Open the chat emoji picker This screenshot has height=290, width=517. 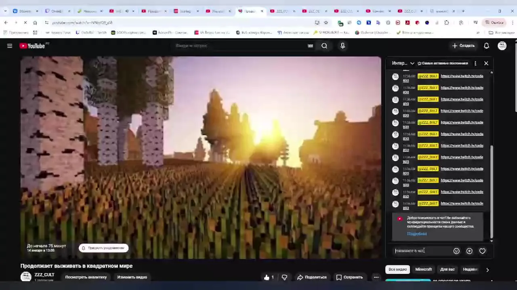456,251
